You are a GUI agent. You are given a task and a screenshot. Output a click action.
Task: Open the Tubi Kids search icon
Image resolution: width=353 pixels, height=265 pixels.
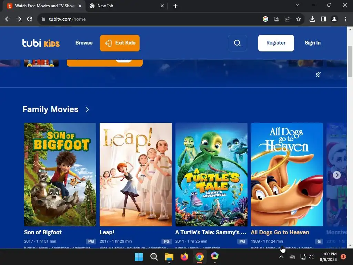click(x=237, y=43)
